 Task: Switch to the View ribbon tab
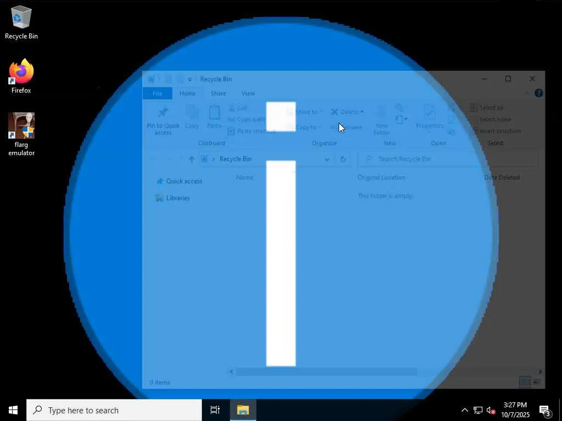pos(248,93)
